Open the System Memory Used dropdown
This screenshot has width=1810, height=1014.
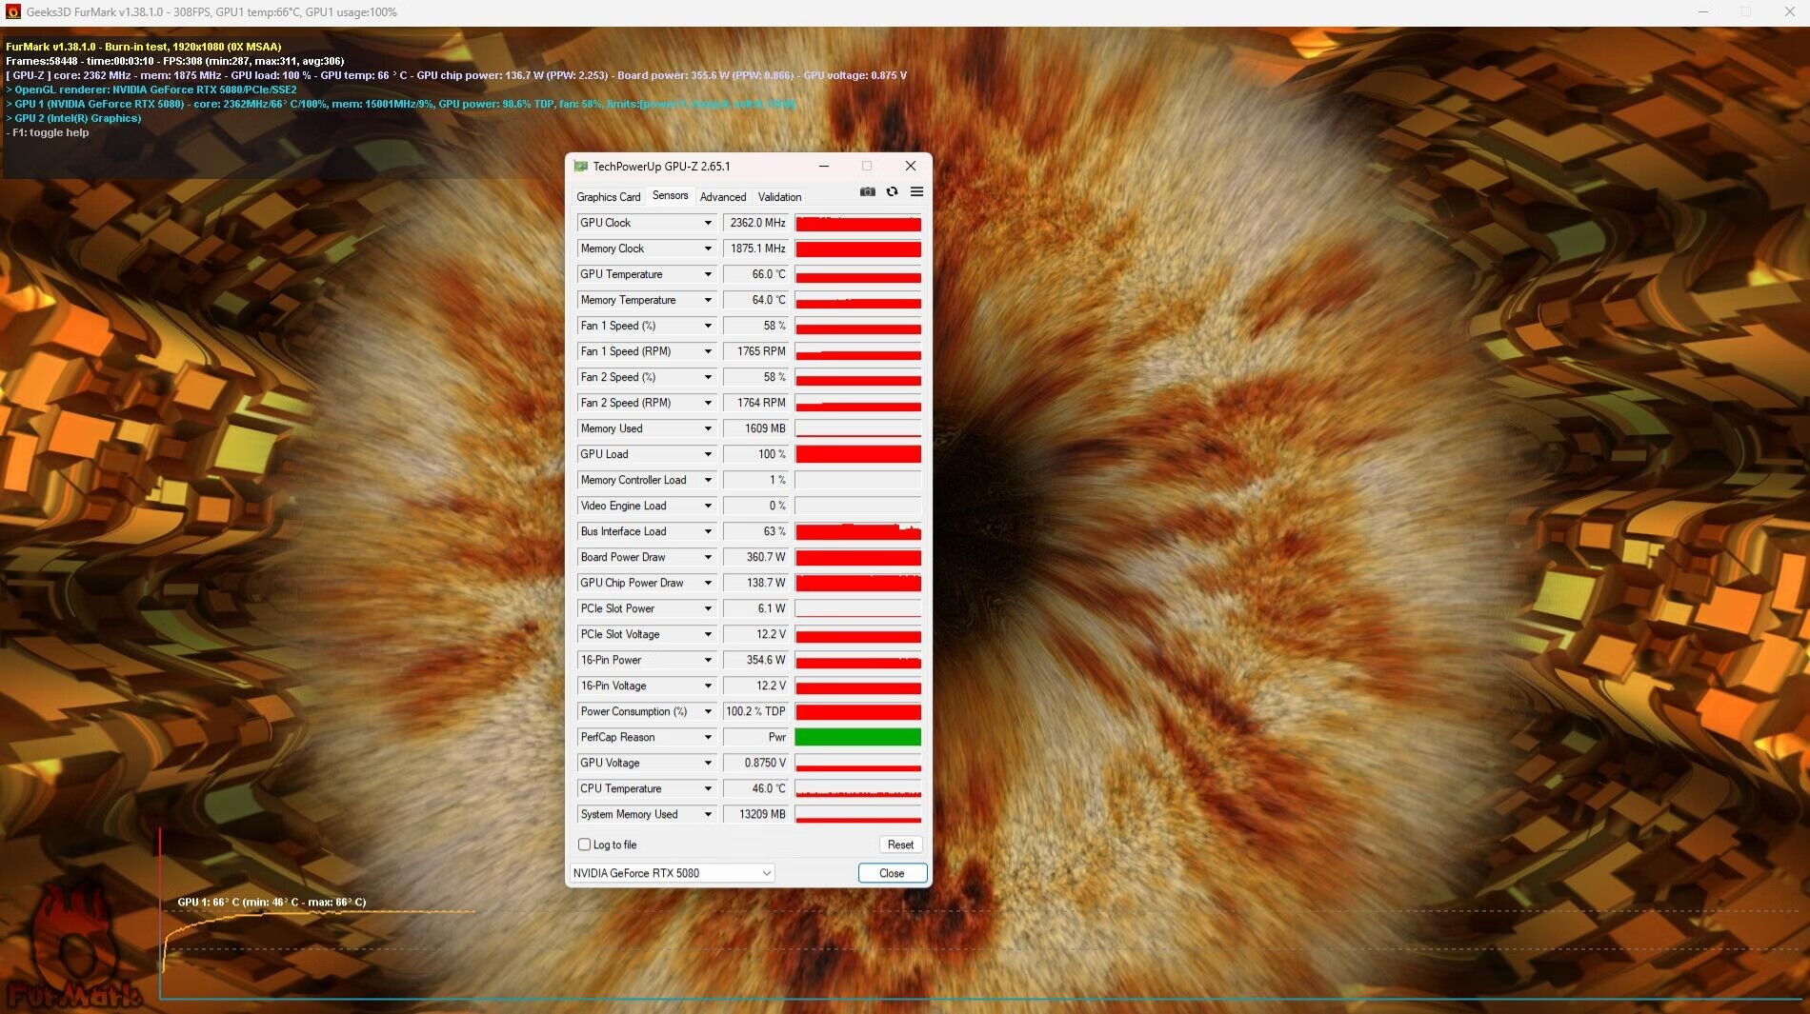coord(708,814)
